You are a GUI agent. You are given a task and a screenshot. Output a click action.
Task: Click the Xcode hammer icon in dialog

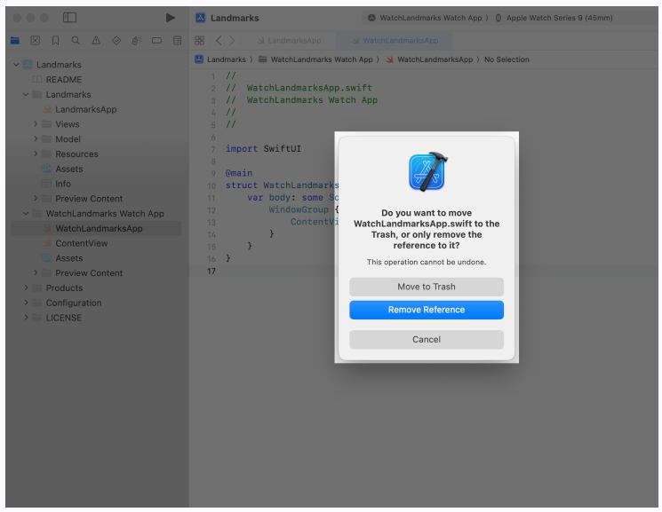[x=427, y=171]
